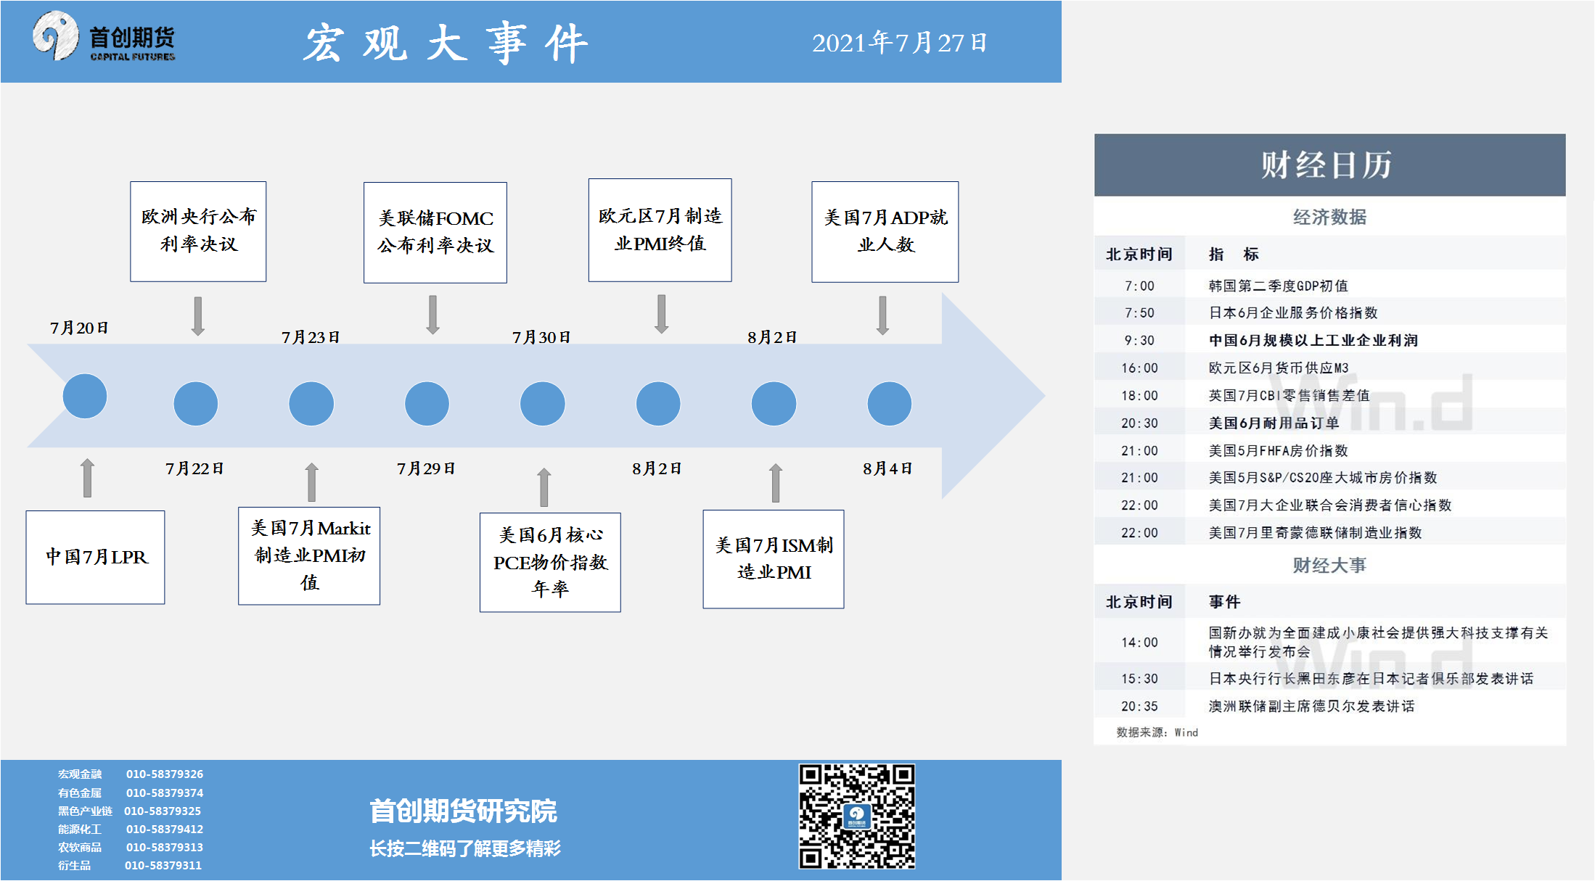Select the 20:30 美国6月耐用品订单 row

click(x=1329, y=423)
